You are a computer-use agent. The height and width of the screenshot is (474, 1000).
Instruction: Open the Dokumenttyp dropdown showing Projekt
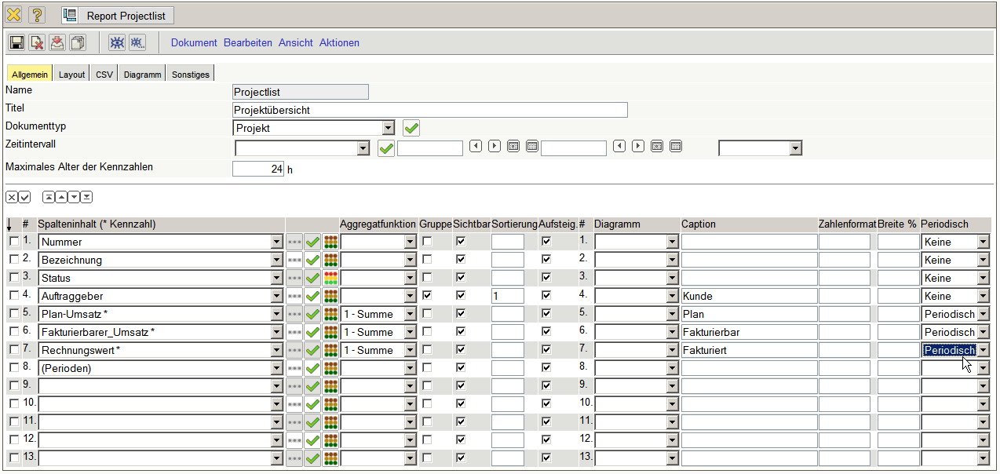[388, 128]
